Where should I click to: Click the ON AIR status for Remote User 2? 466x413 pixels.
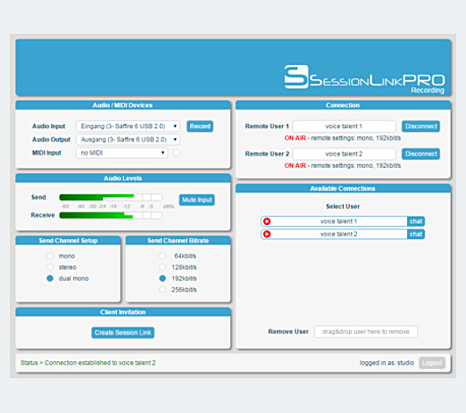[x=295, y=165]
